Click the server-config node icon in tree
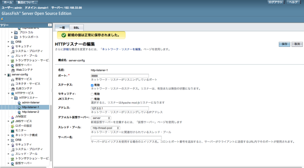304x168 pixels. (x=9, y=75)
